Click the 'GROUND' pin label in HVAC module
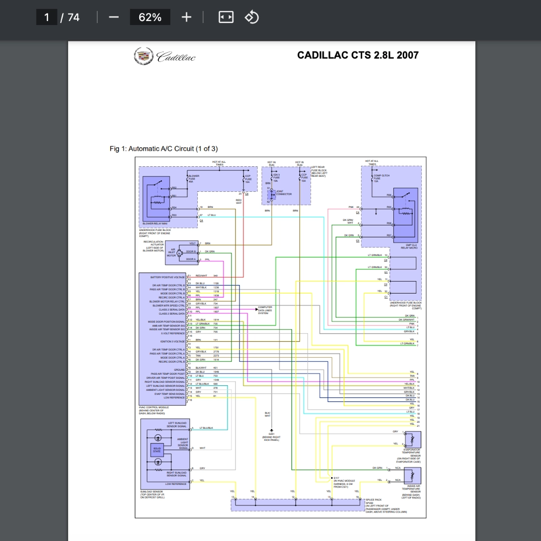541x541 pixels. [179, 370]
